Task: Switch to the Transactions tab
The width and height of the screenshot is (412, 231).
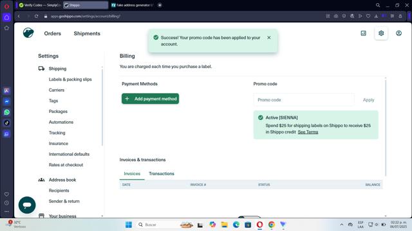Action: coord(162,174)
